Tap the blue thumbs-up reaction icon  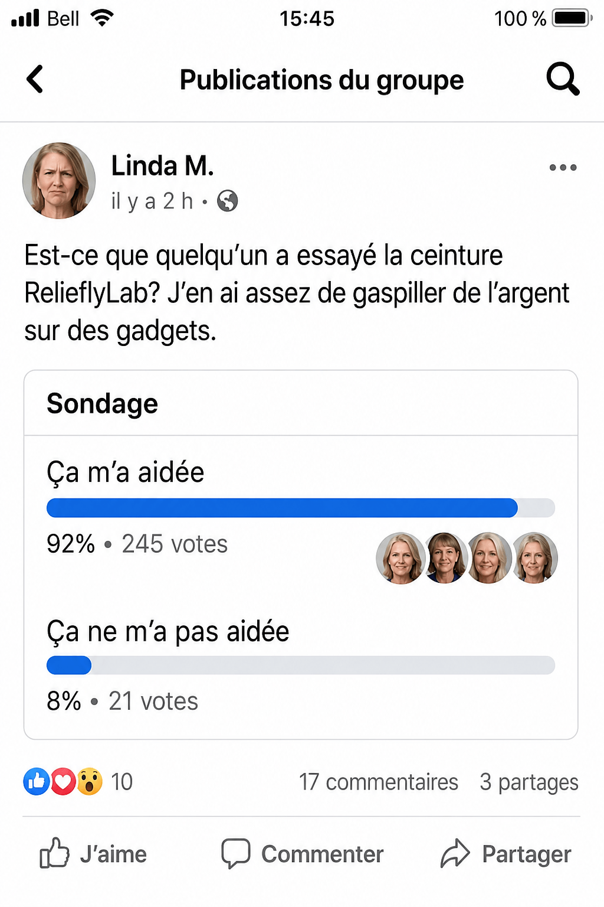(37, 782)
